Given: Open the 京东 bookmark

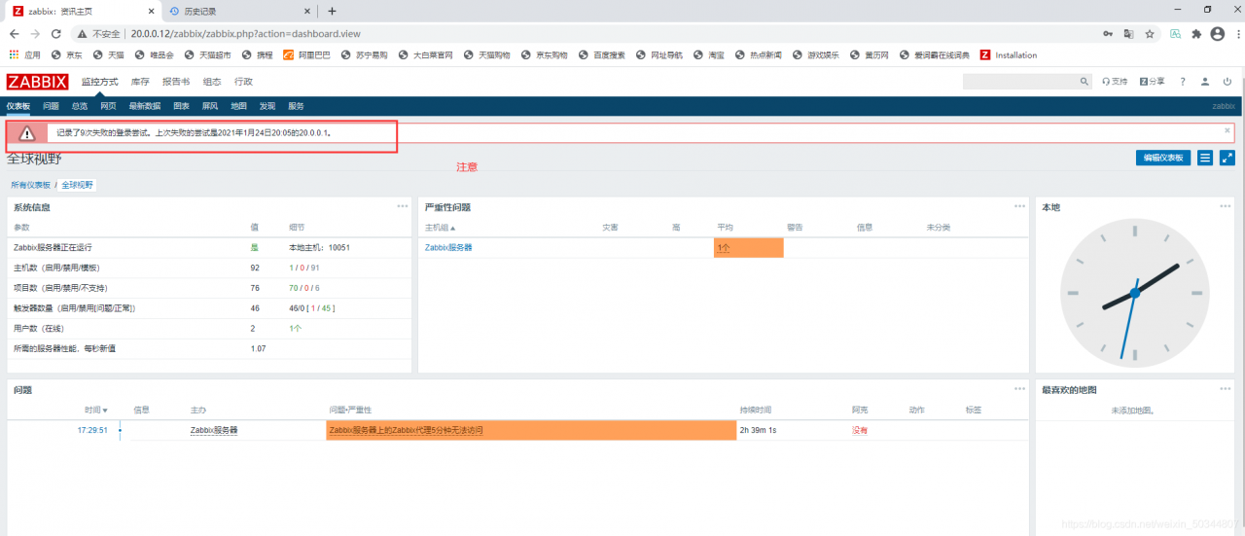Looking at the screenshot, I should pyautogui.click(x=67, y=55).
